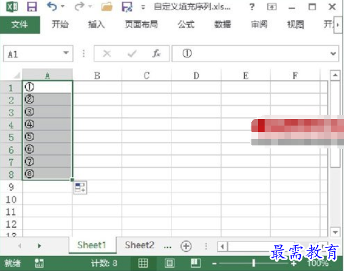Click the Enter checkmark in the formula bar

point(132,53)
